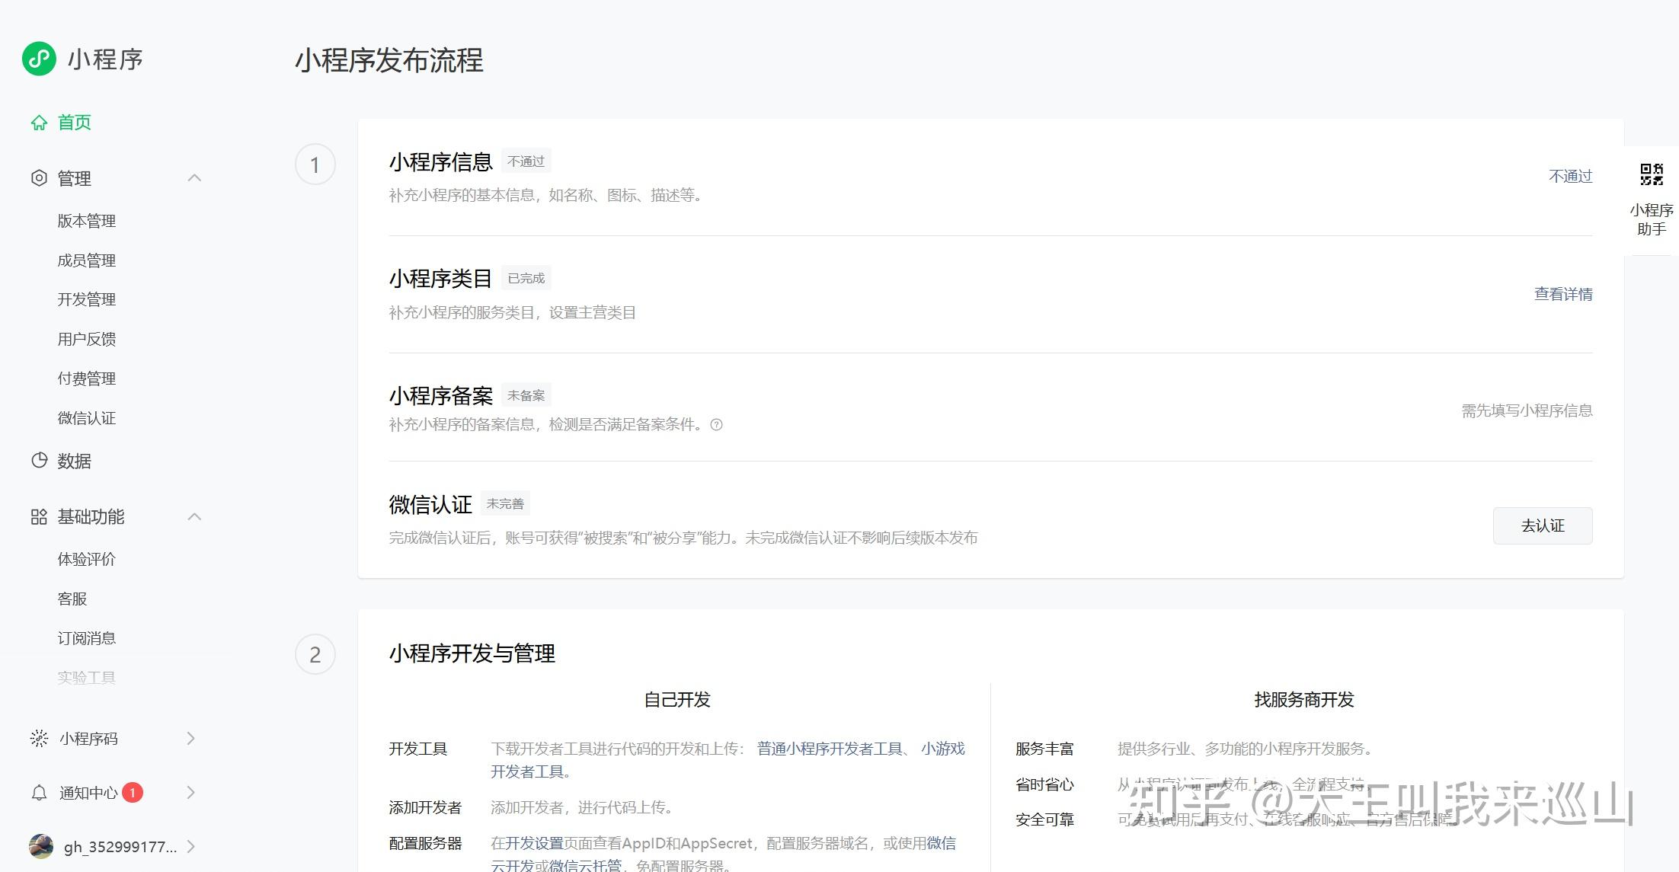The width and height of the screenshot is (1679, 872).
Task: Click the 小程序类目 heading
Action: (x=441, y=279)
